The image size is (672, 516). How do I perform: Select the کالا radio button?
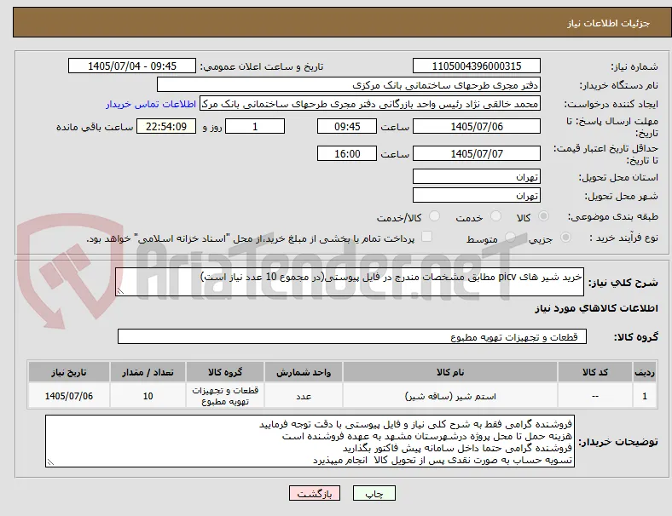pyautogui.click(x=543, y=216)
